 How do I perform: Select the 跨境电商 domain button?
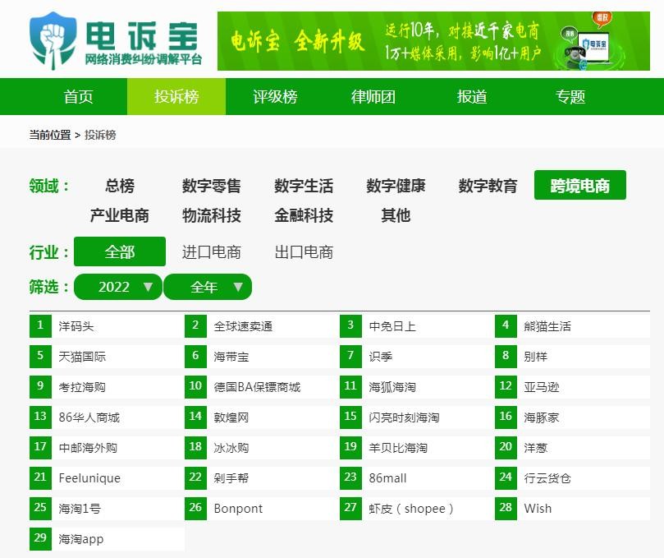(x=579, y=186)
